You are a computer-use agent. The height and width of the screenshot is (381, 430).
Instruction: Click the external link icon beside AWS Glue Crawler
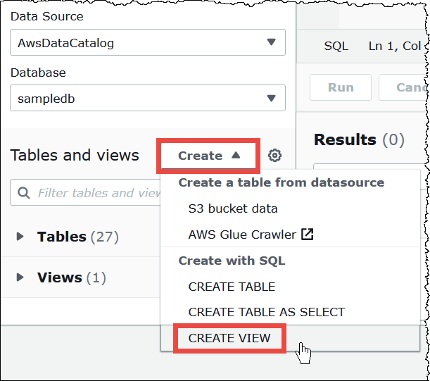[x=307, y=235]
